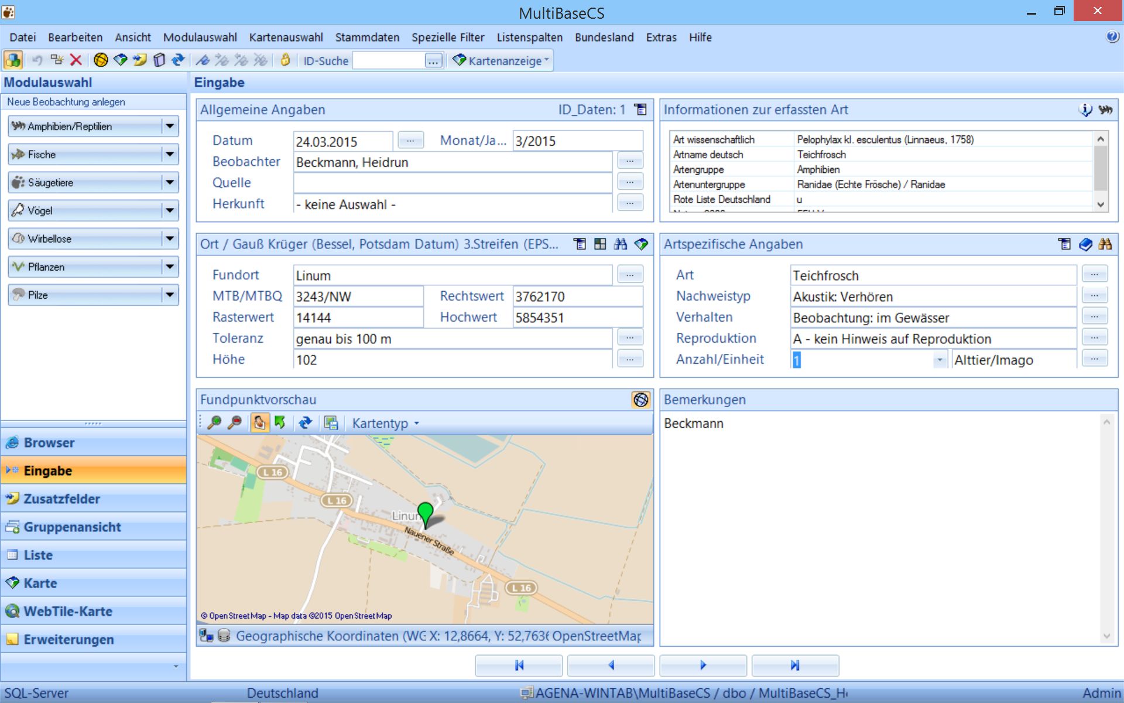Open the Kartenauswahl menu
The image size is (1124, 703).
click(x=286, y=37)
